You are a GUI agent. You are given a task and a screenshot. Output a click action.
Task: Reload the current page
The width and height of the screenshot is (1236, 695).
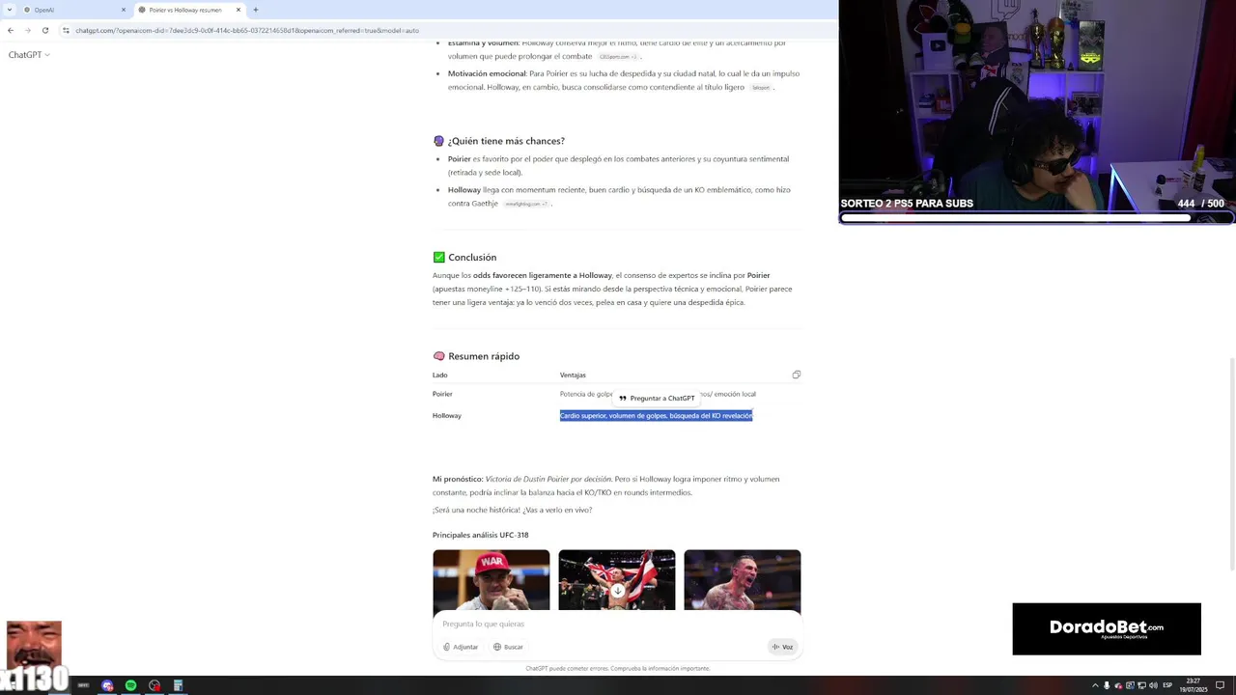coord(45,30)
